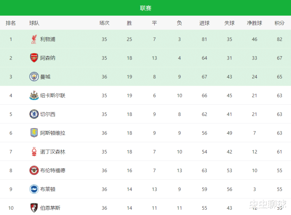Open the 纽卡斯尔联 team name link
This screenshot has height=215, width=291.
click(x=53, y=95)
